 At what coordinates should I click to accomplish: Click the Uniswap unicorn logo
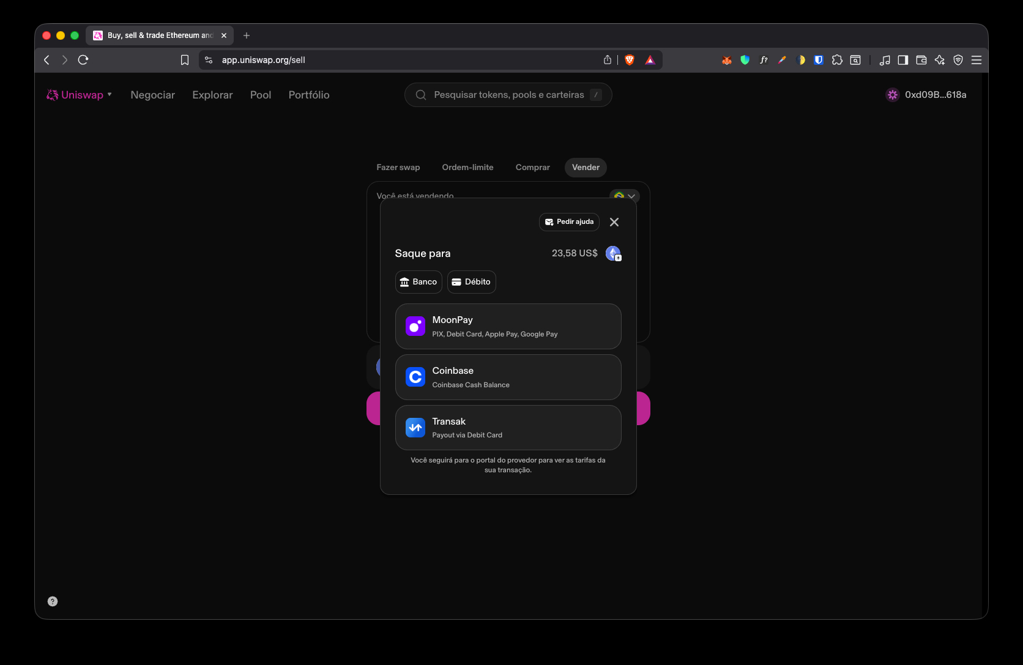(53, 95)
